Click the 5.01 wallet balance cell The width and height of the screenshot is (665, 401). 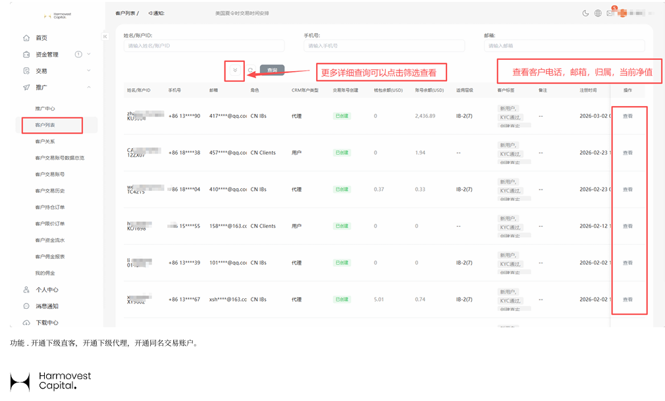[x=379, y=300]
